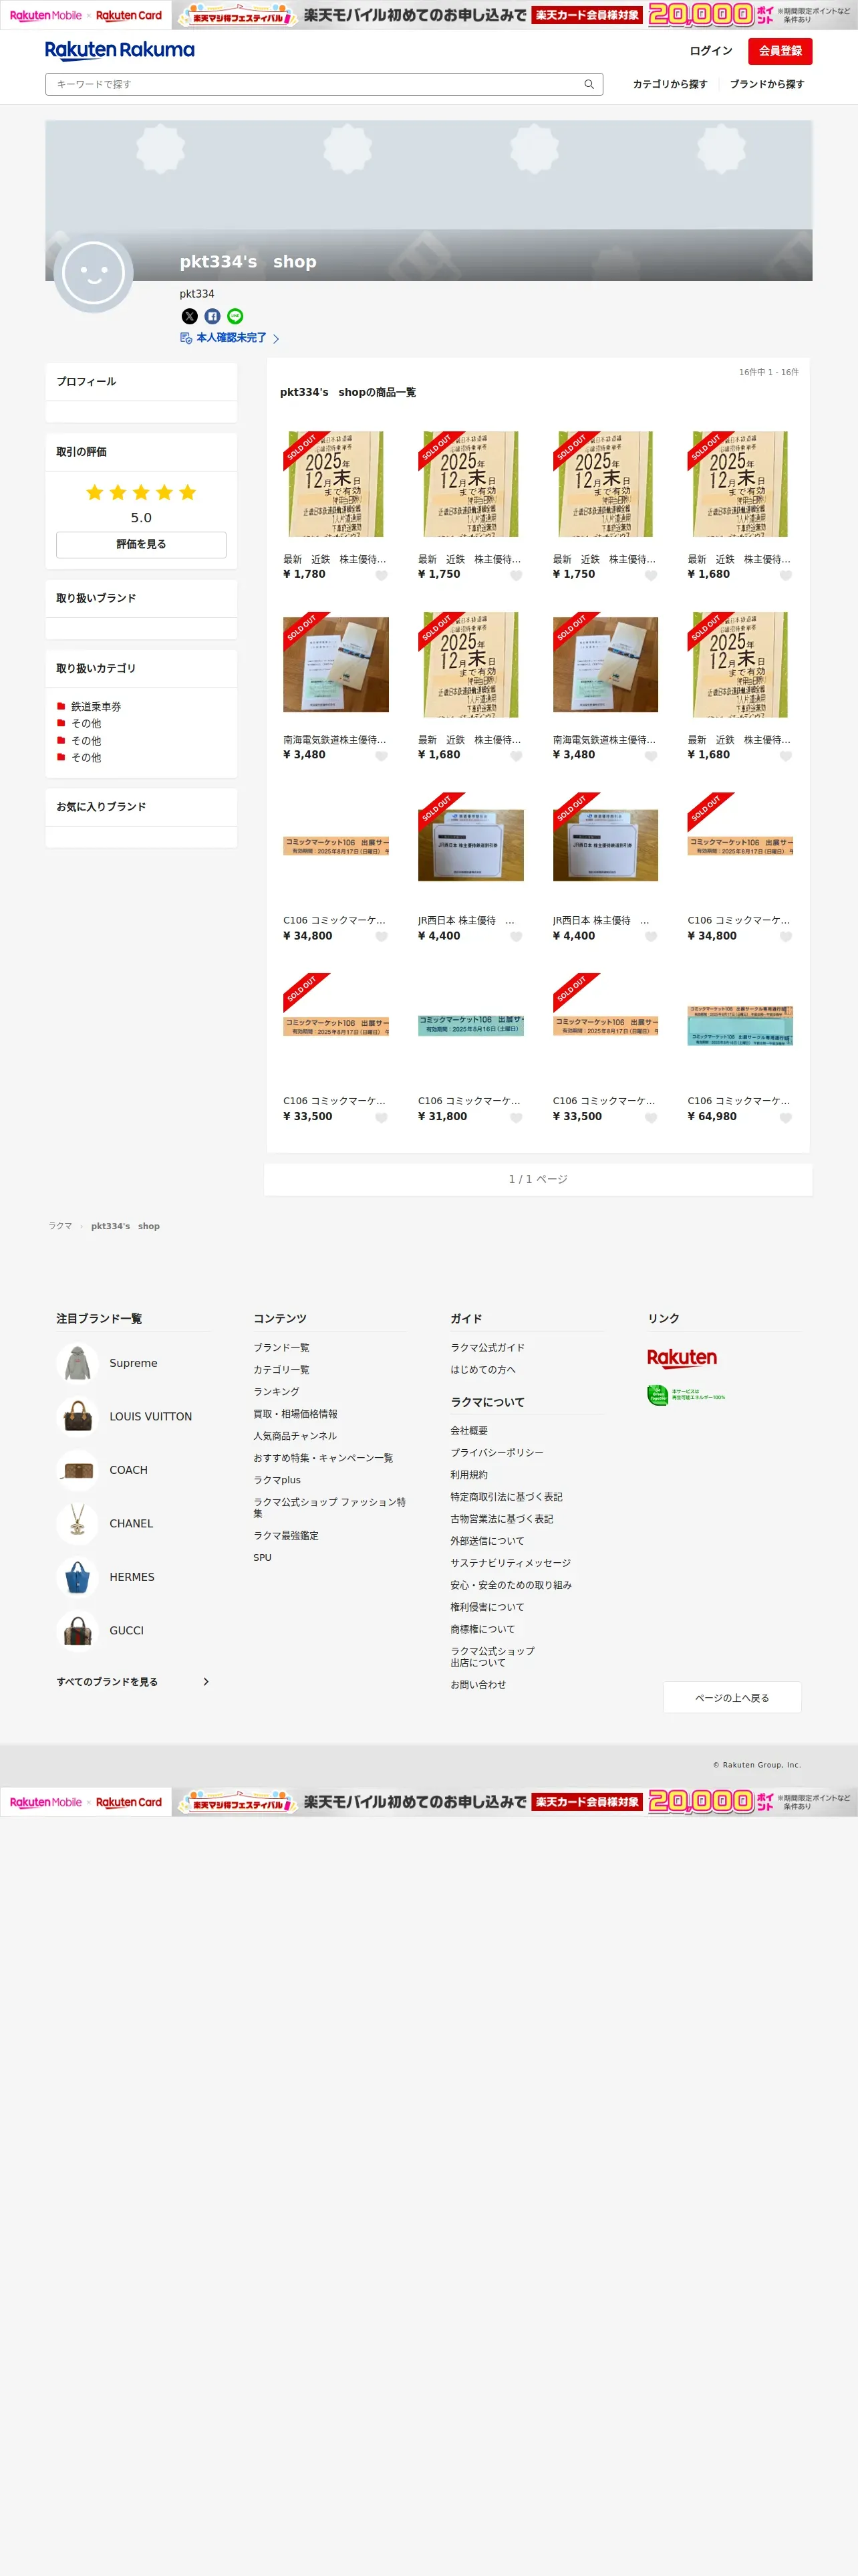
Task: Open the ¥64,980 コミックマーケット thumbnail
Action: [x=740, y=1026]
